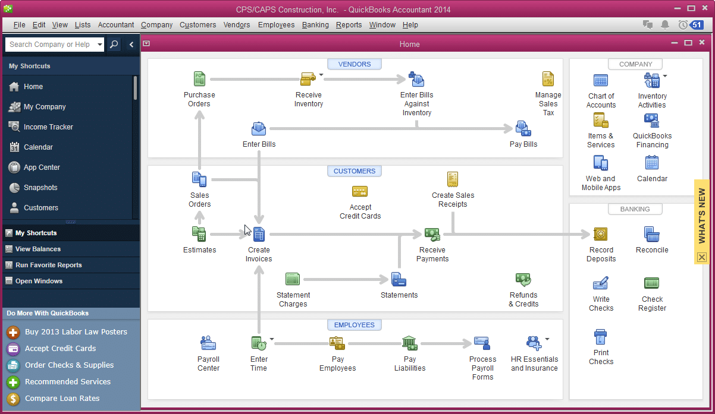The image size is (715, 414).
Task: Click the Enter Time icon
Action: (259, 343)
